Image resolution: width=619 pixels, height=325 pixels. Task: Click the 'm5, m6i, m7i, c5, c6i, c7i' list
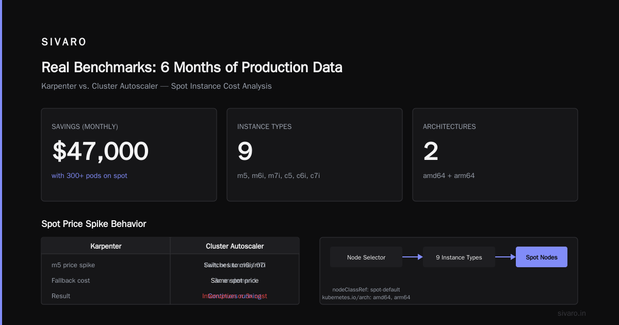point(279,176)
